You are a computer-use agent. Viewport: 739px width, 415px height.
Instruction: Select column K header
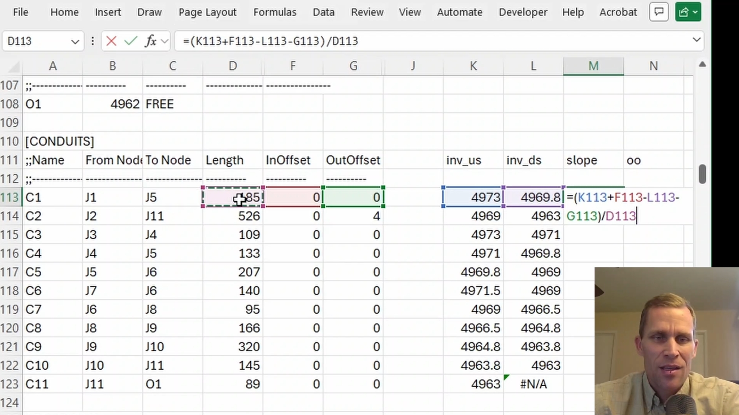pyautogui.click(x=473, y=66)
